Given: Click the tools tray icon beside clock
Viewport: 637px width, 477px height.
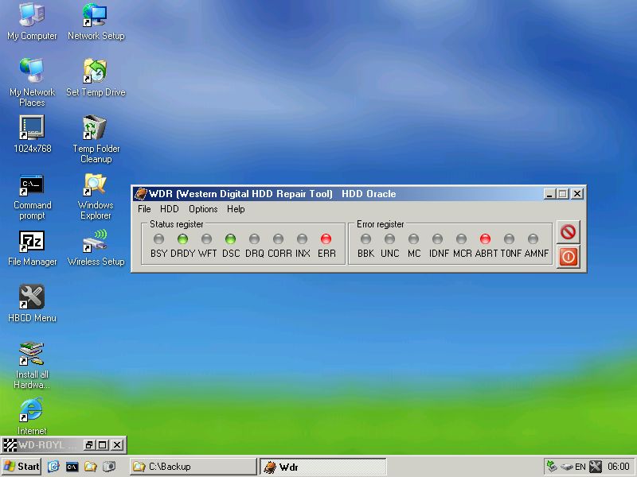Looking at the screenshot, I should 595,467.
